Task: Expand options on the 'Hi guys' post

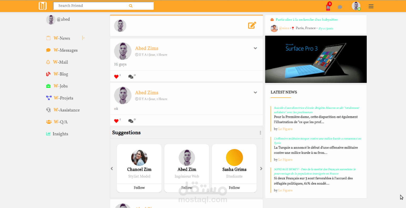Action: pyautogui.click(x=255, y=48)
